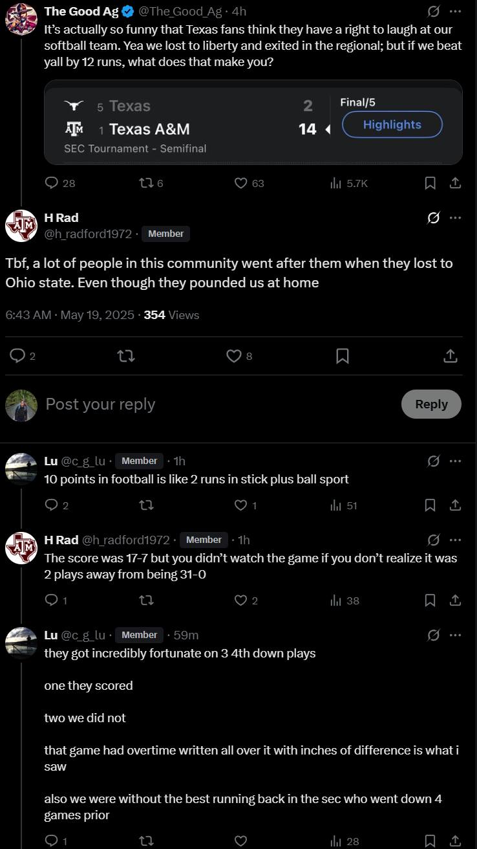Click Lu's Member badge on first reply

pos(140,461)
